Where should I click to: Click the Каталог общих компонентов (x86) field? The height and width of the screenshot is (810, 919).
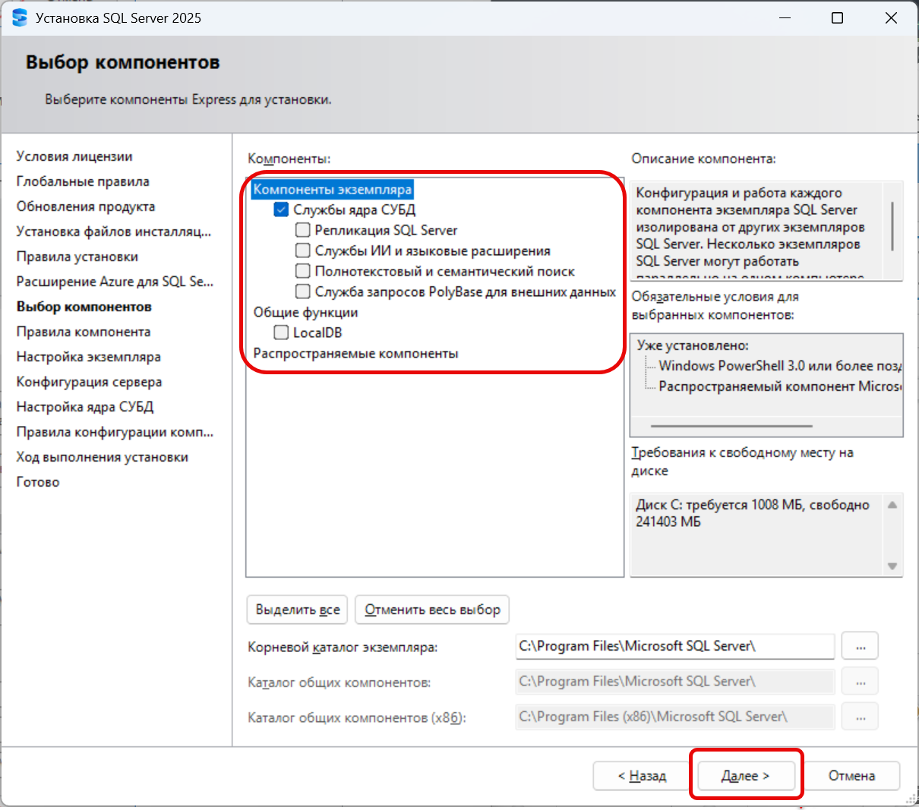tap(674, 717)
